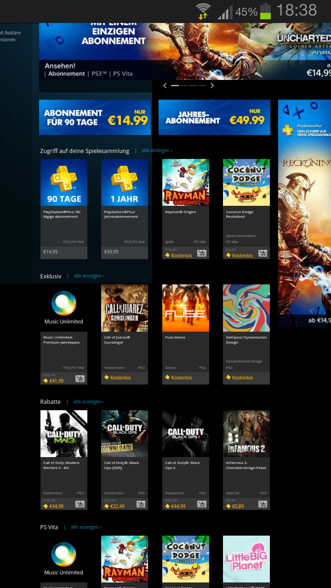Open the Reckoning PlayStation Plus side banner
Image resolution: width=331 pixels, height=588 pixels.
coord(304,213)
